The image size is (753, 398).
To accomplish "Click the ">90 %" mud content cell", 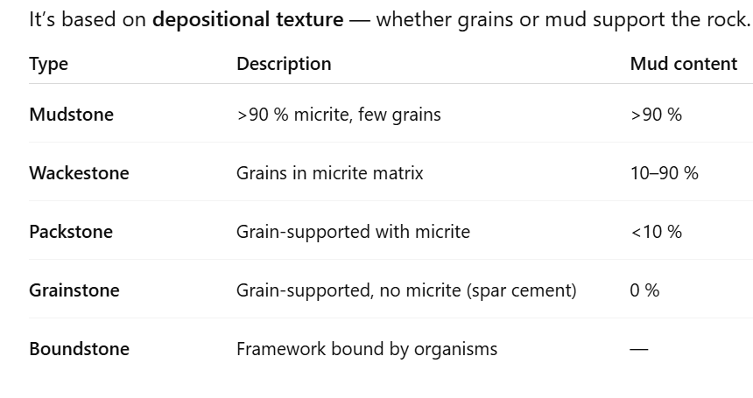I will (656, 115).
